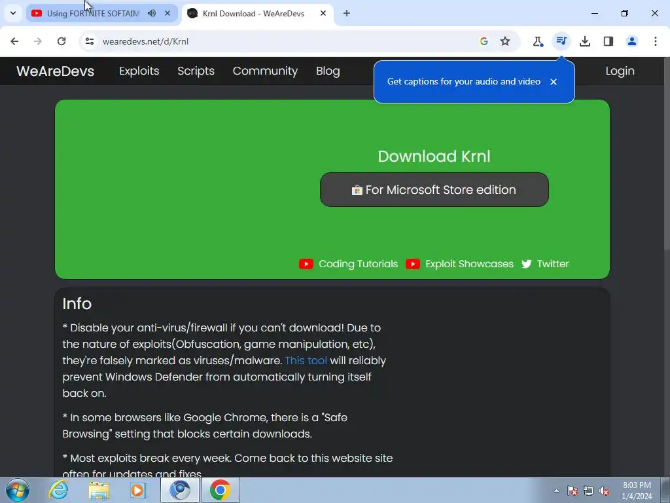Screen dimensions: 670x503
Task: Open the media controls toolbar icon
Action: [x=561, y=41]
